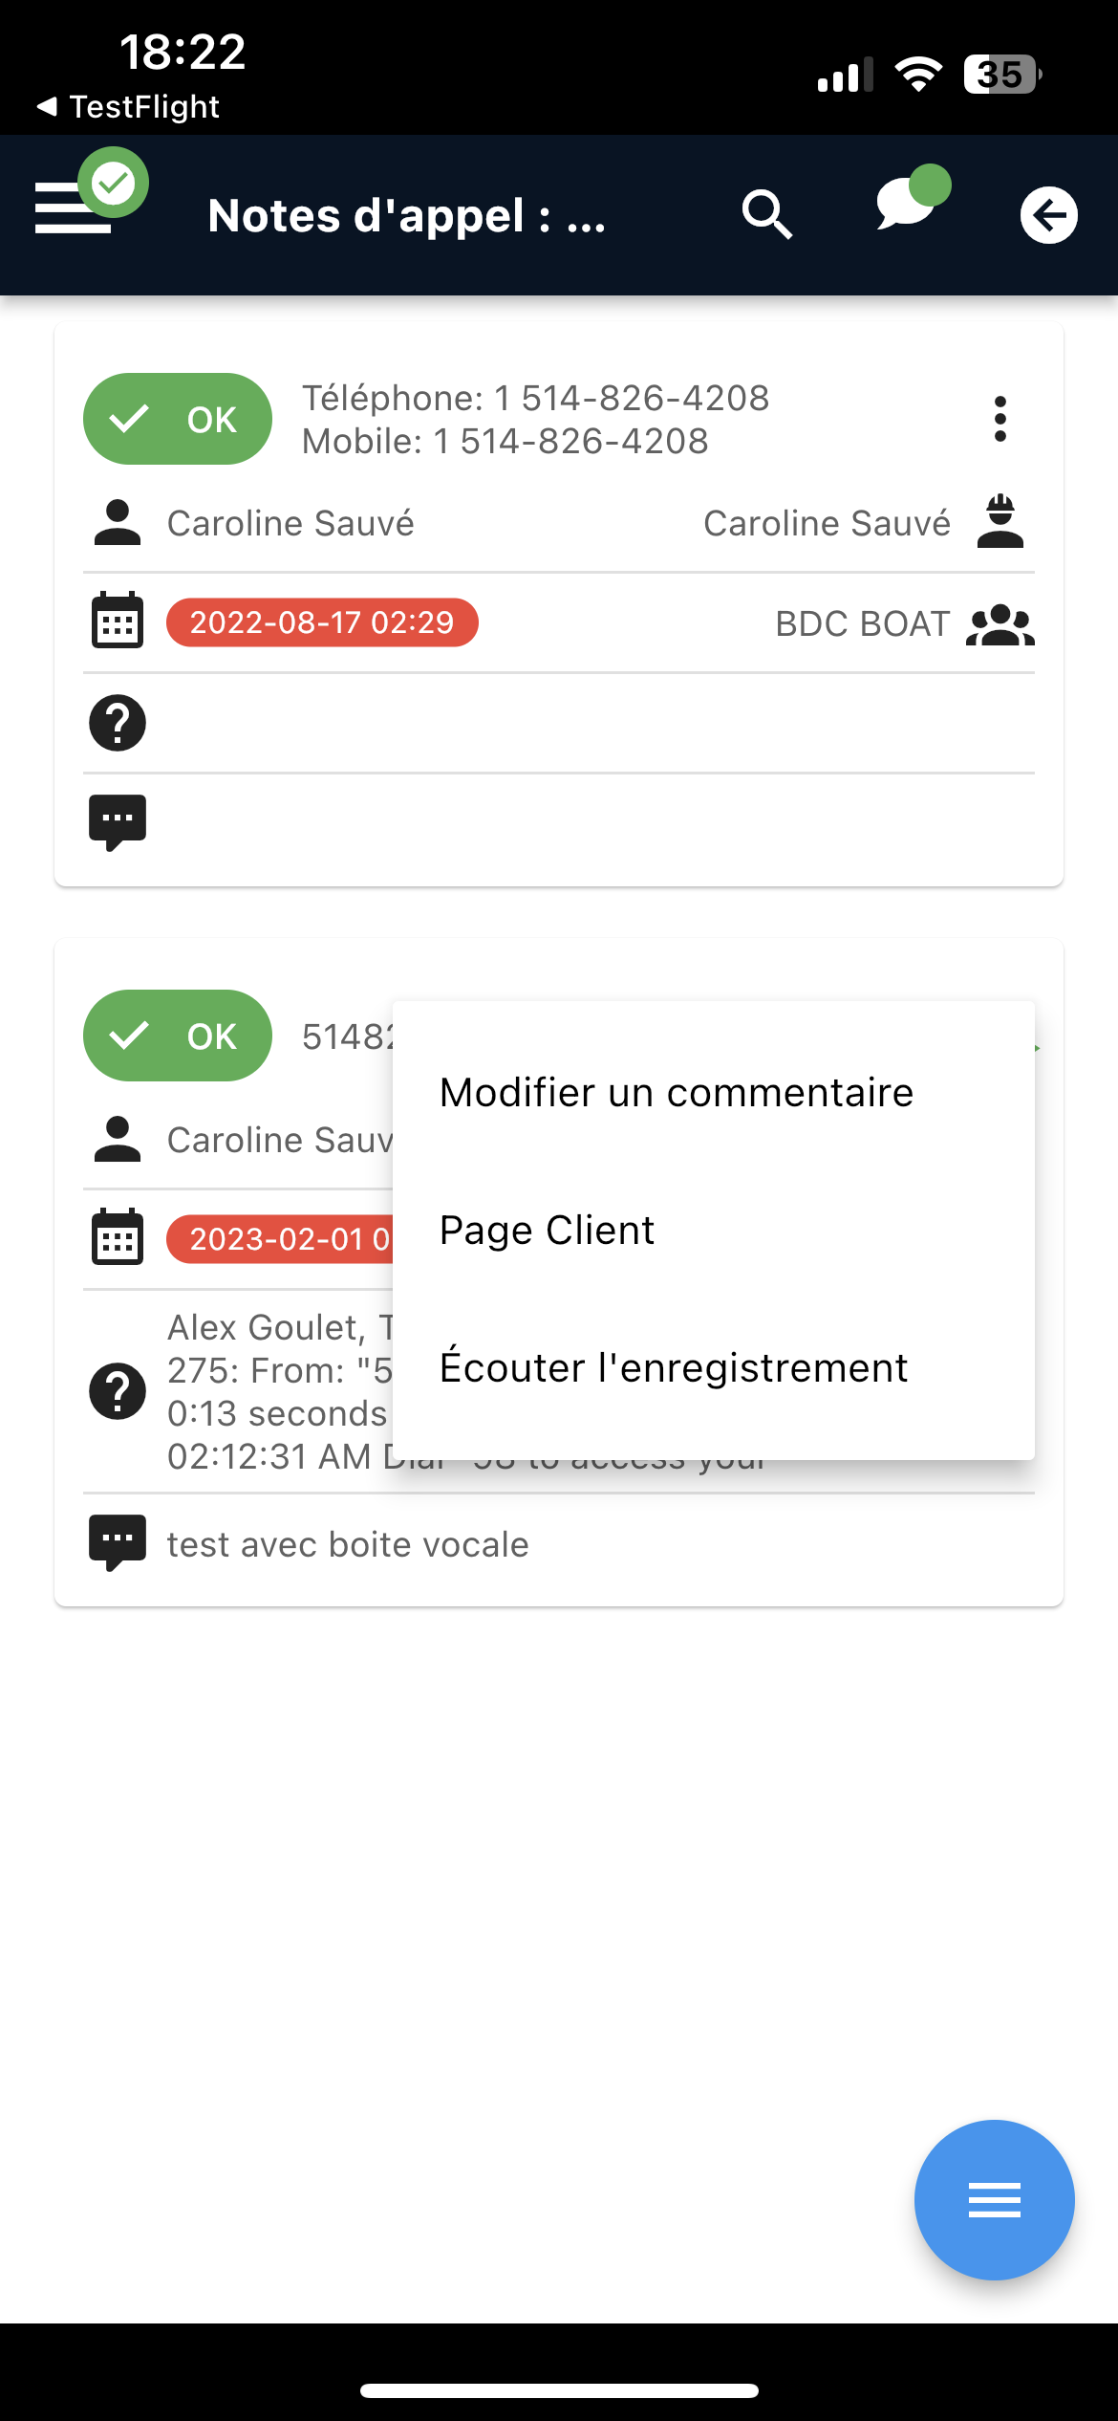Tap the comment text test avec boite vocale

coord(348,1544)
